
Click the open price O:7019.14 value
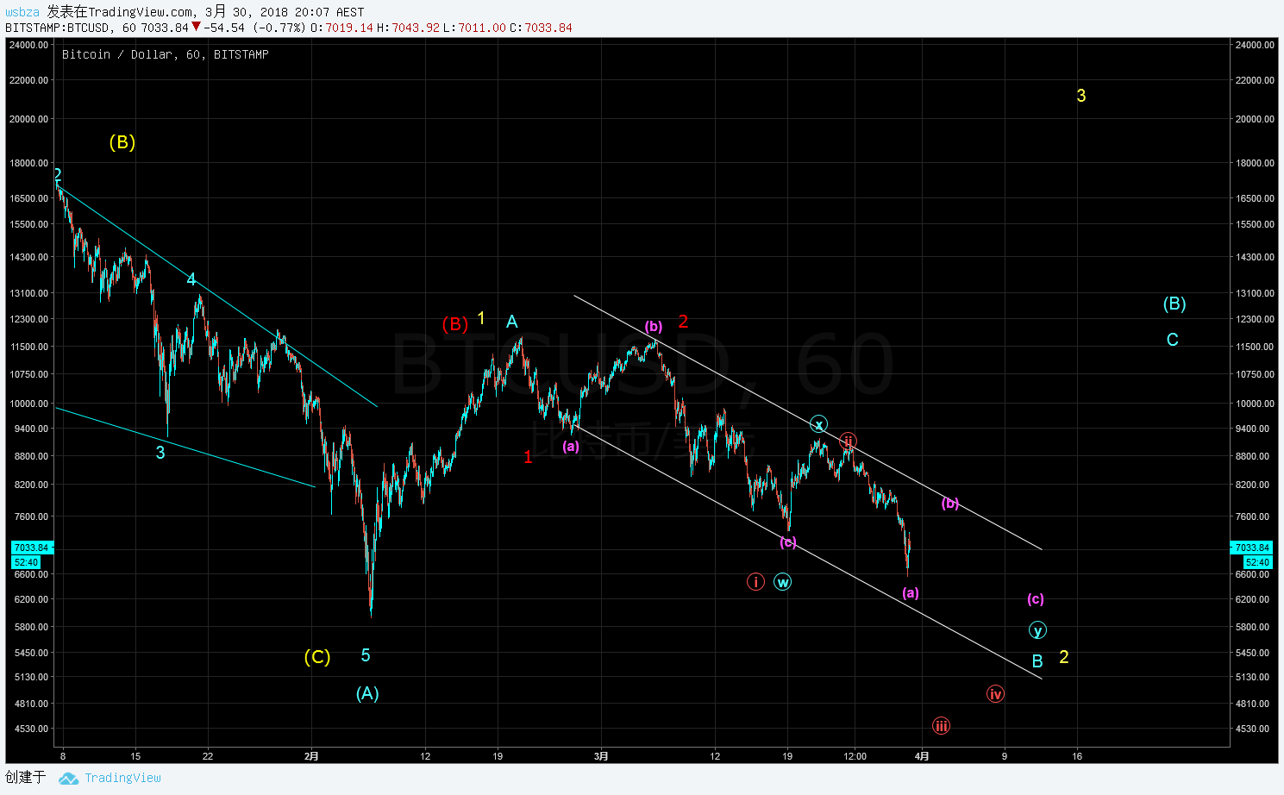pyautogui.click(x=342, y=28)
